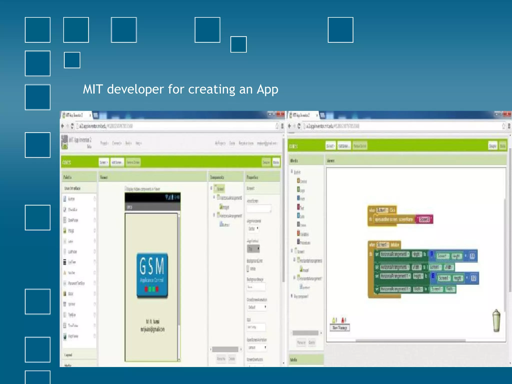The width and height of the screenshot is (512, 384).
Task: Collapse the Built-in blocks tree
Action: (x=292, y=171)
